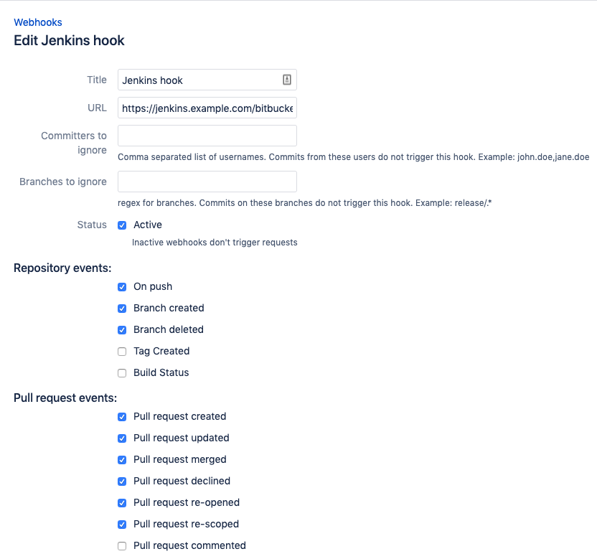Focus the Title input field
597x559 pixels.
pos(207,80)
